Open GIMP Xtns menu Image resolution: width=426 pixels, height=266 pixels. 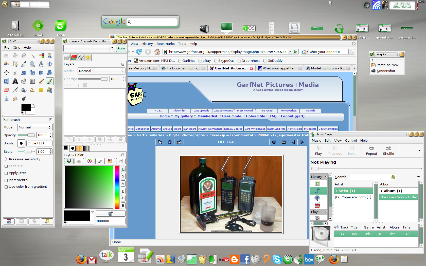point(16,47)
